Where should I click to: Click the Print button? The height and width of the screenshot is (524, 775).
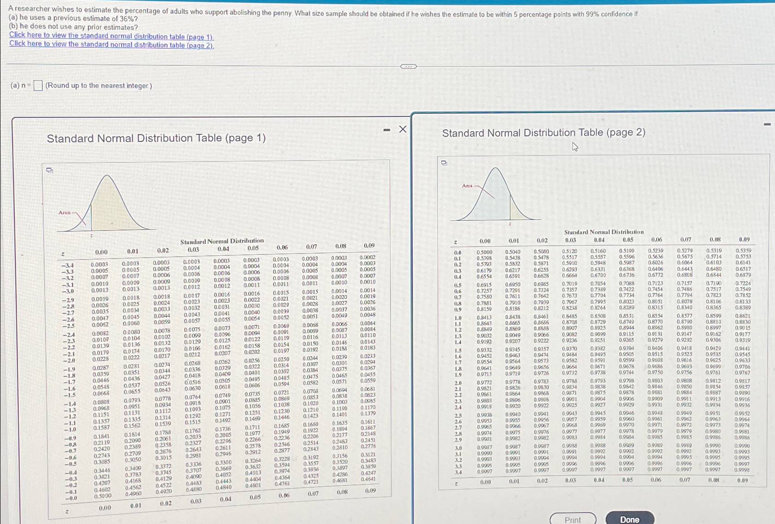(573, 519)
